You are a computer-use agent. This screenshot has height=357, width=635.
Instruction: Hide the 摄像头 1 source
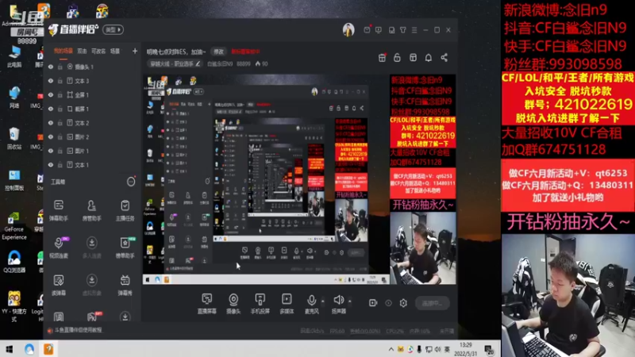point(51,67)
